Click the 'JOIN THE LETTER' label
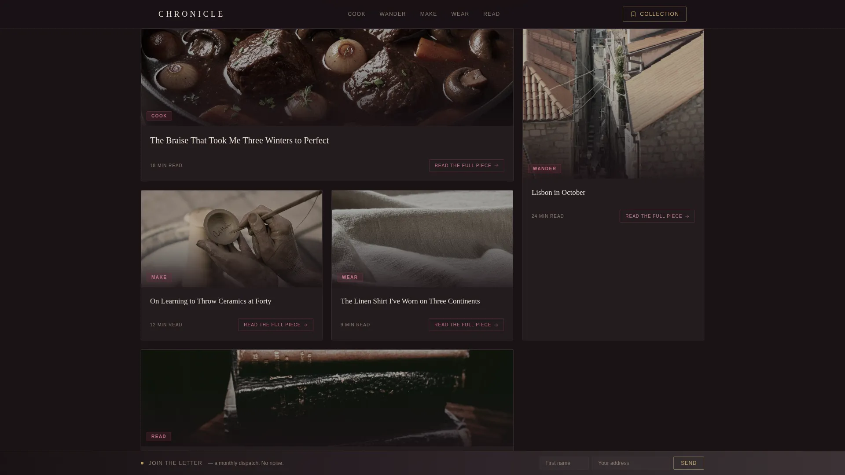This screenshot has height=475, width=845. tap(176, 463)
